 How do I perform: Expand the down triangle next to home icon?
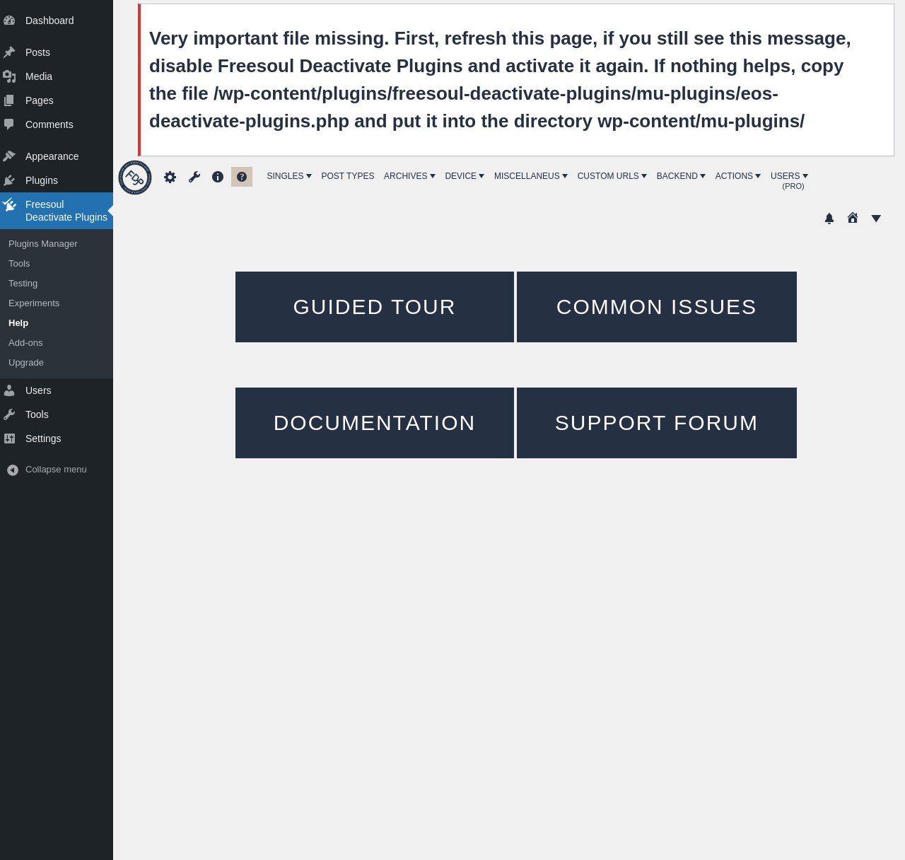click(x=876, y=219)
